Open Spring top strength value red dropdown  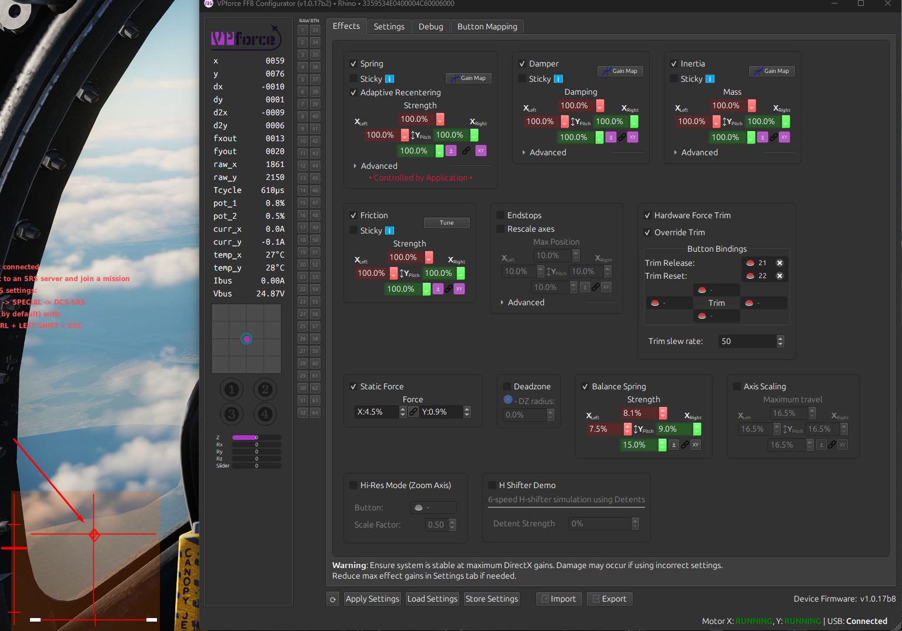440,119
